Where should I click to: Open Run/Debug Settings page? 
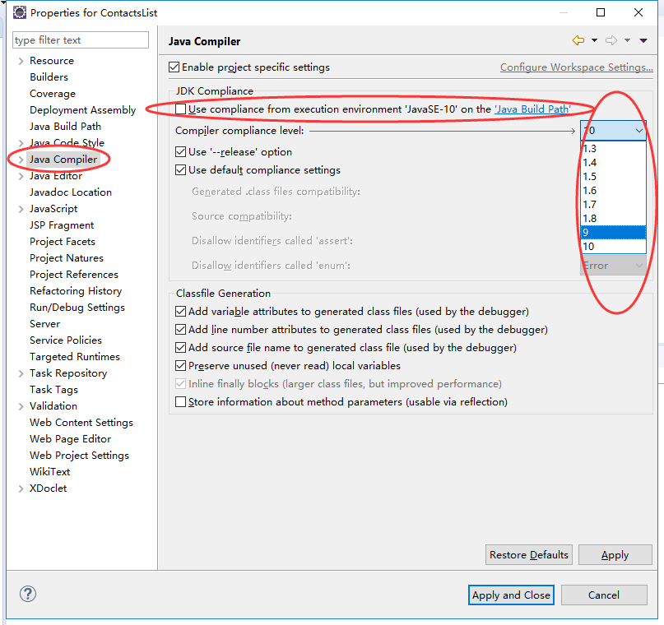click(x=77, y=308)
